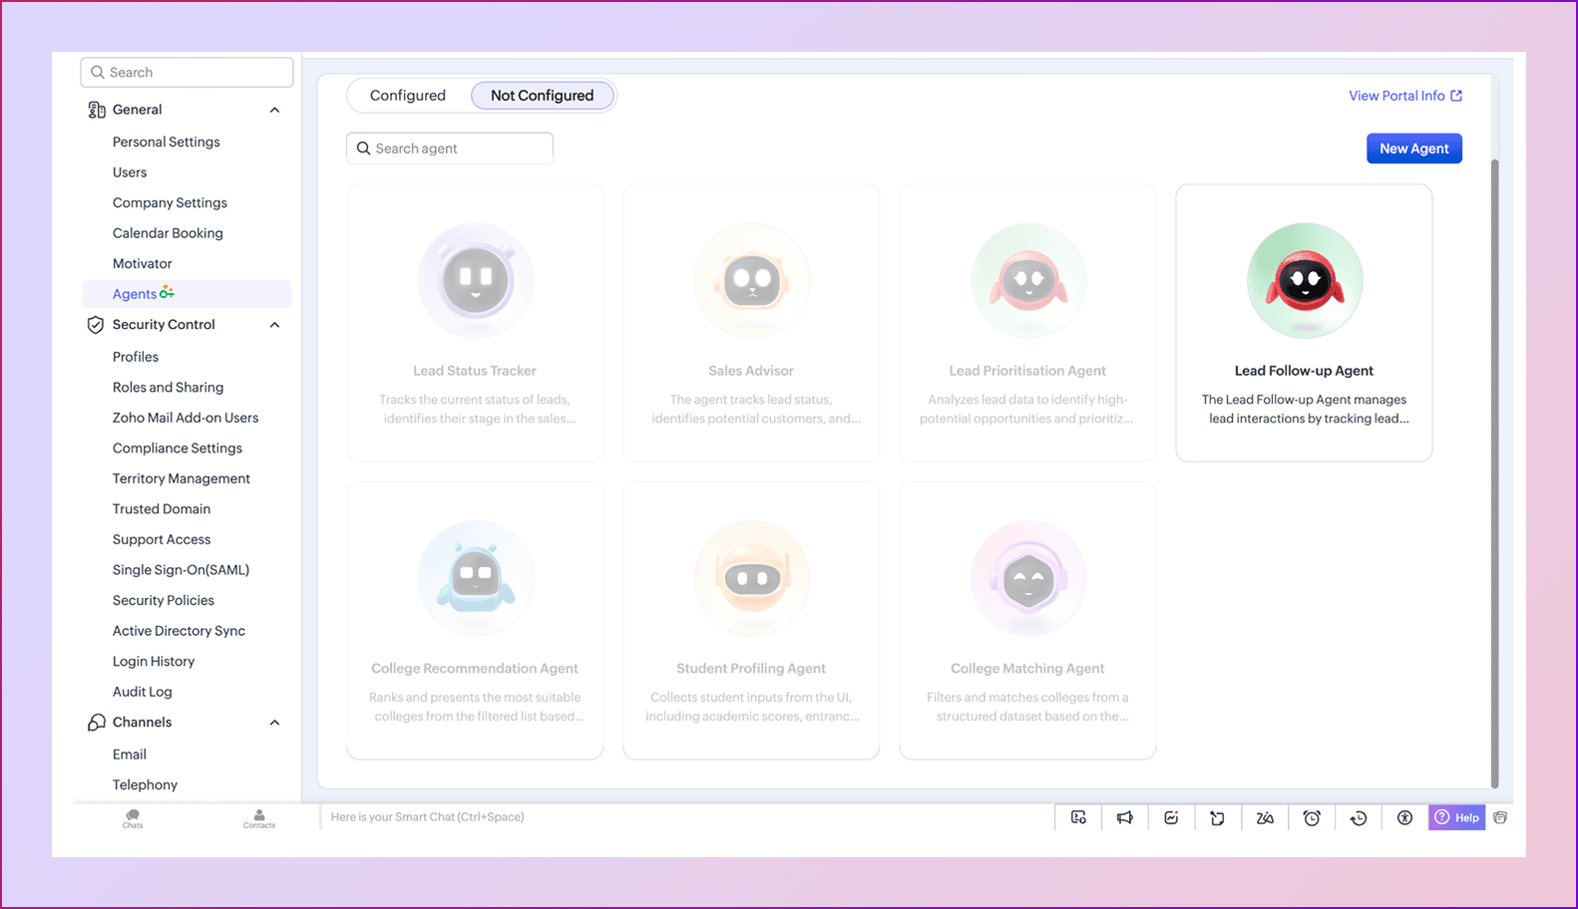Collapse the Security Control section
This screenshot has height=909, width=1578.
point(274,325)
